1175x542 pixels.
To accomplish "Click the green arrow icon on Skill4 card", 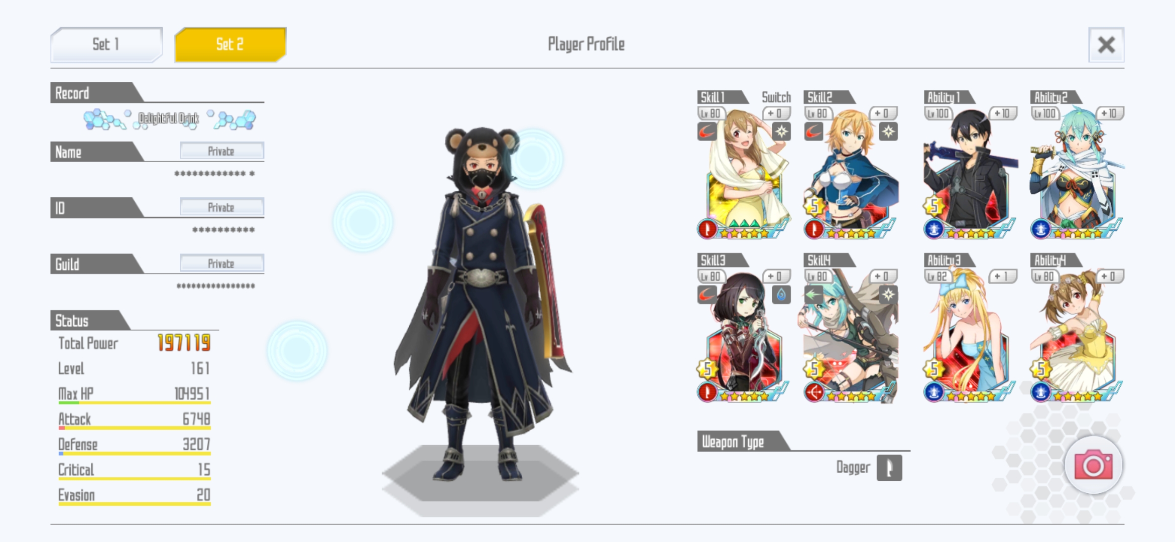I will [813, 295].
